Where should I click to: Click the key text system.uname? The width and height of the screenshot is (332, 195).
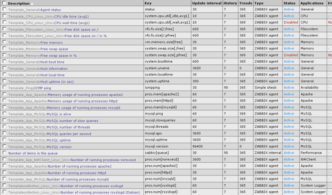point(157,68)
